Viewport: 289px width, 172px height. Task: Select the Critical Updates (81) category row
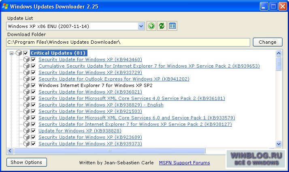(58, 53)
